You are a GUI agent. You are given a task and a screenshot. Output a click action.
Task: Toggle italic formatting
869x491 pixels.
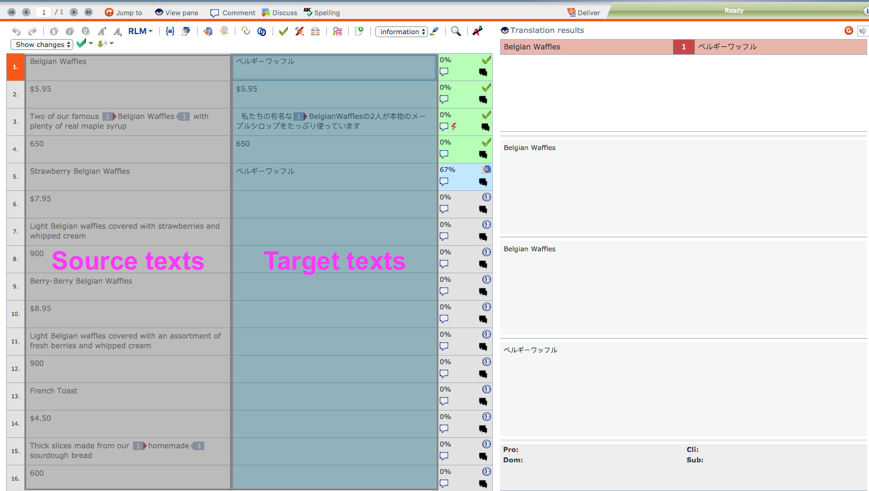70,31
